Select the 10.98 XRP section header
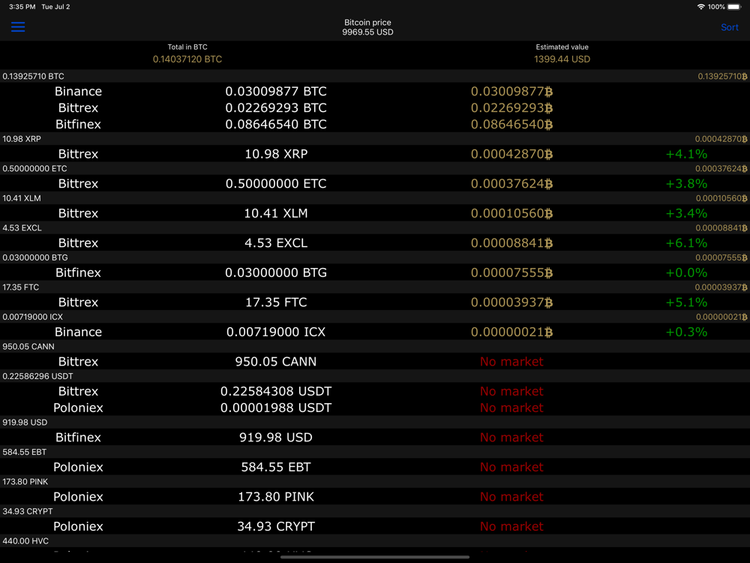Image resolution: width=750 pixels, height=563 pixels. (x=375, y=139)
